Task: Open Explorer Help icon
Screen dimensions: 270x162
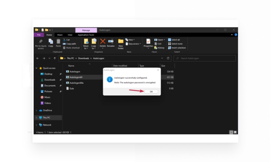Action: pos(236,35)
